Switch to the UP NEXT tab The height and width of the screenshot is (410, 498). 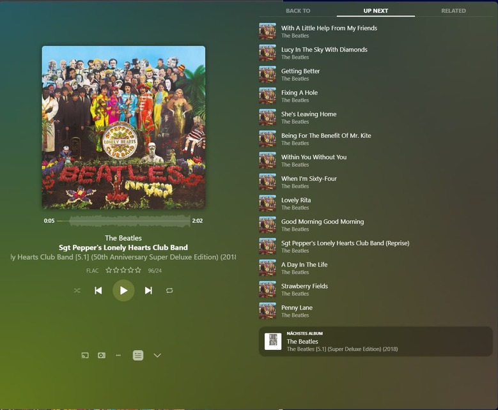pyautogui.click(x=376, y=11)
